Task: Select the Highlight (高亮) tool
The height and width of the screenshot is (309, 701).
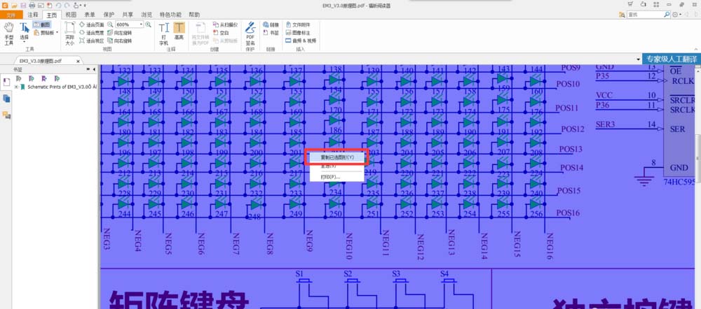Action: pyautogui.click(x=179, y=32)
